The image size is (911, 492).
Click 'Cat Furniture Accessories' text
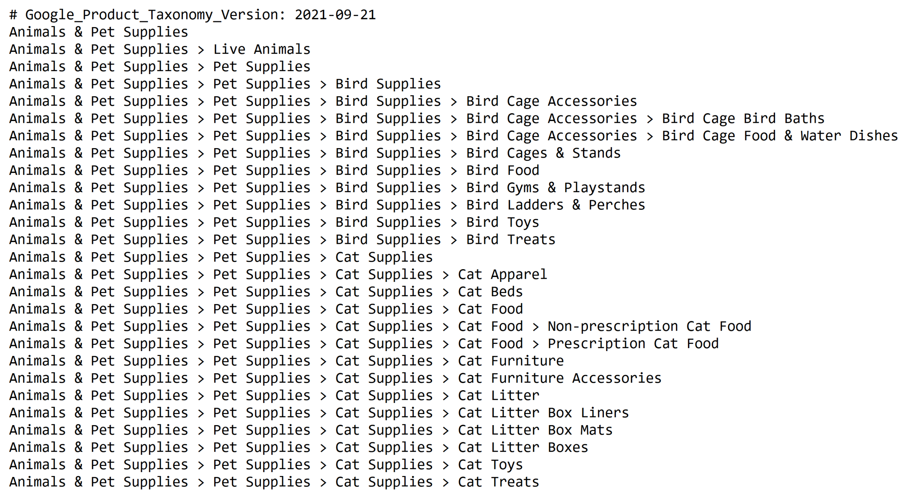point(559,378)
